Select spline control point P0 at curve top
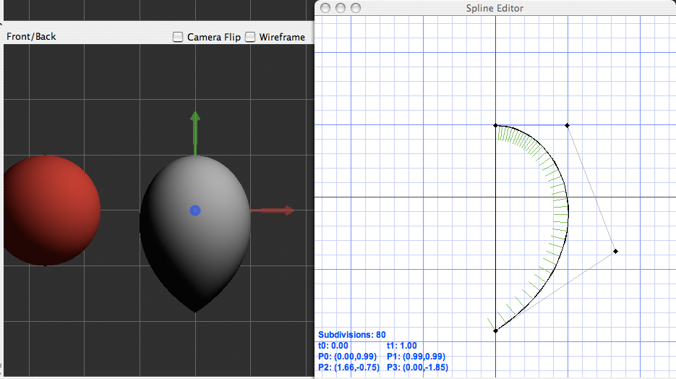The width and height of the screenshot is (676, 379). point(495,125)
